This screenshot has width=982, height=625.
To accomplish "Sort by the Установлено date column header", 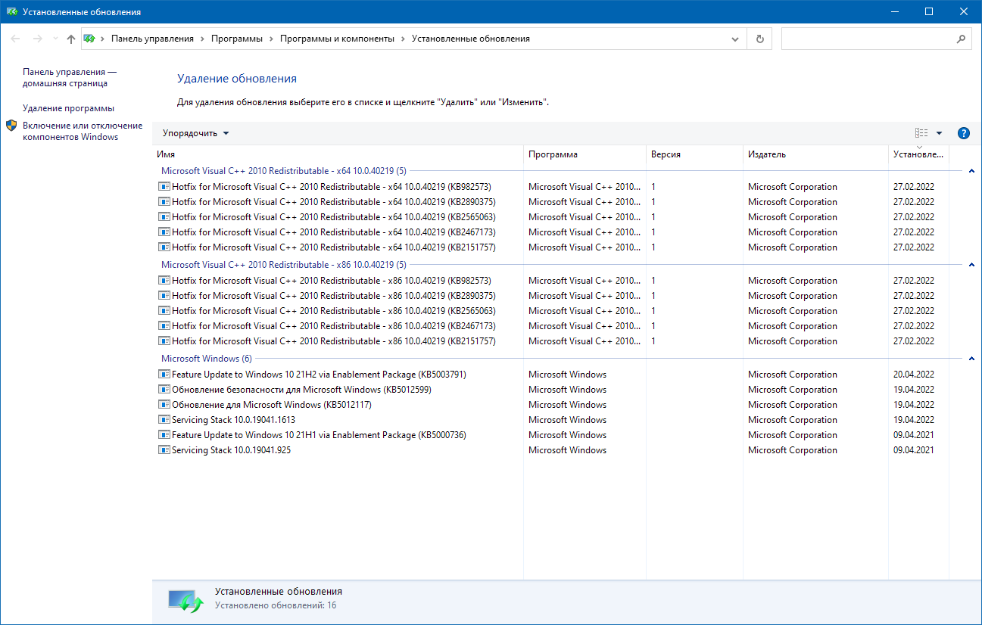I will click(x=918, y=154).
